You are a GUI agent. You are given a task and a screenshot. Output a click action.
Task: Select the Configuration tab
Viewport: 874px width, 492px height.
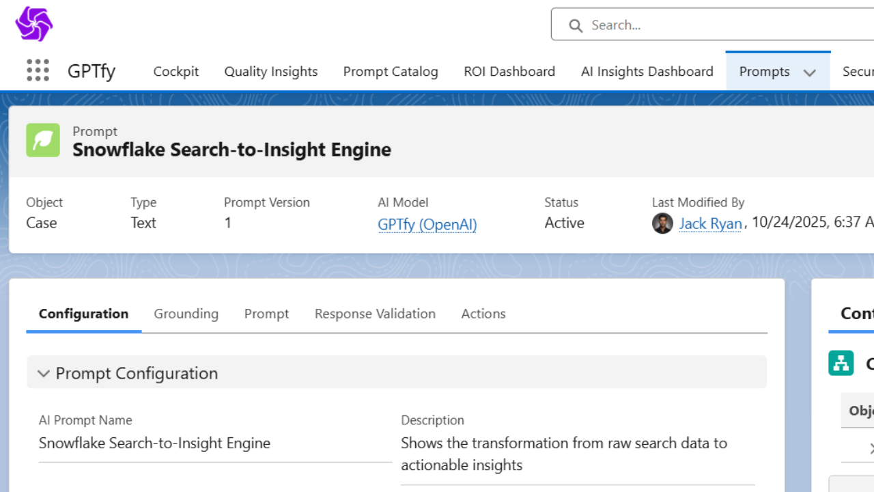click(83, 314)
